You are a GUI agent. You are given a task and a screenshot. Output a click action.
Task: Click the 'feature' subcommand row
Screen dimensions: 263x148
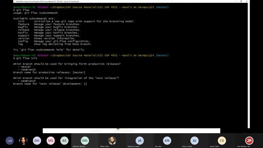pos(49,24)
